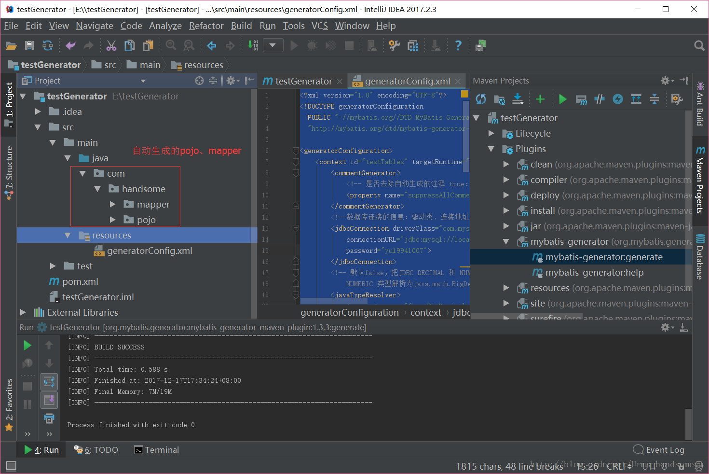Open the Terminal tool window

(156, 450)
